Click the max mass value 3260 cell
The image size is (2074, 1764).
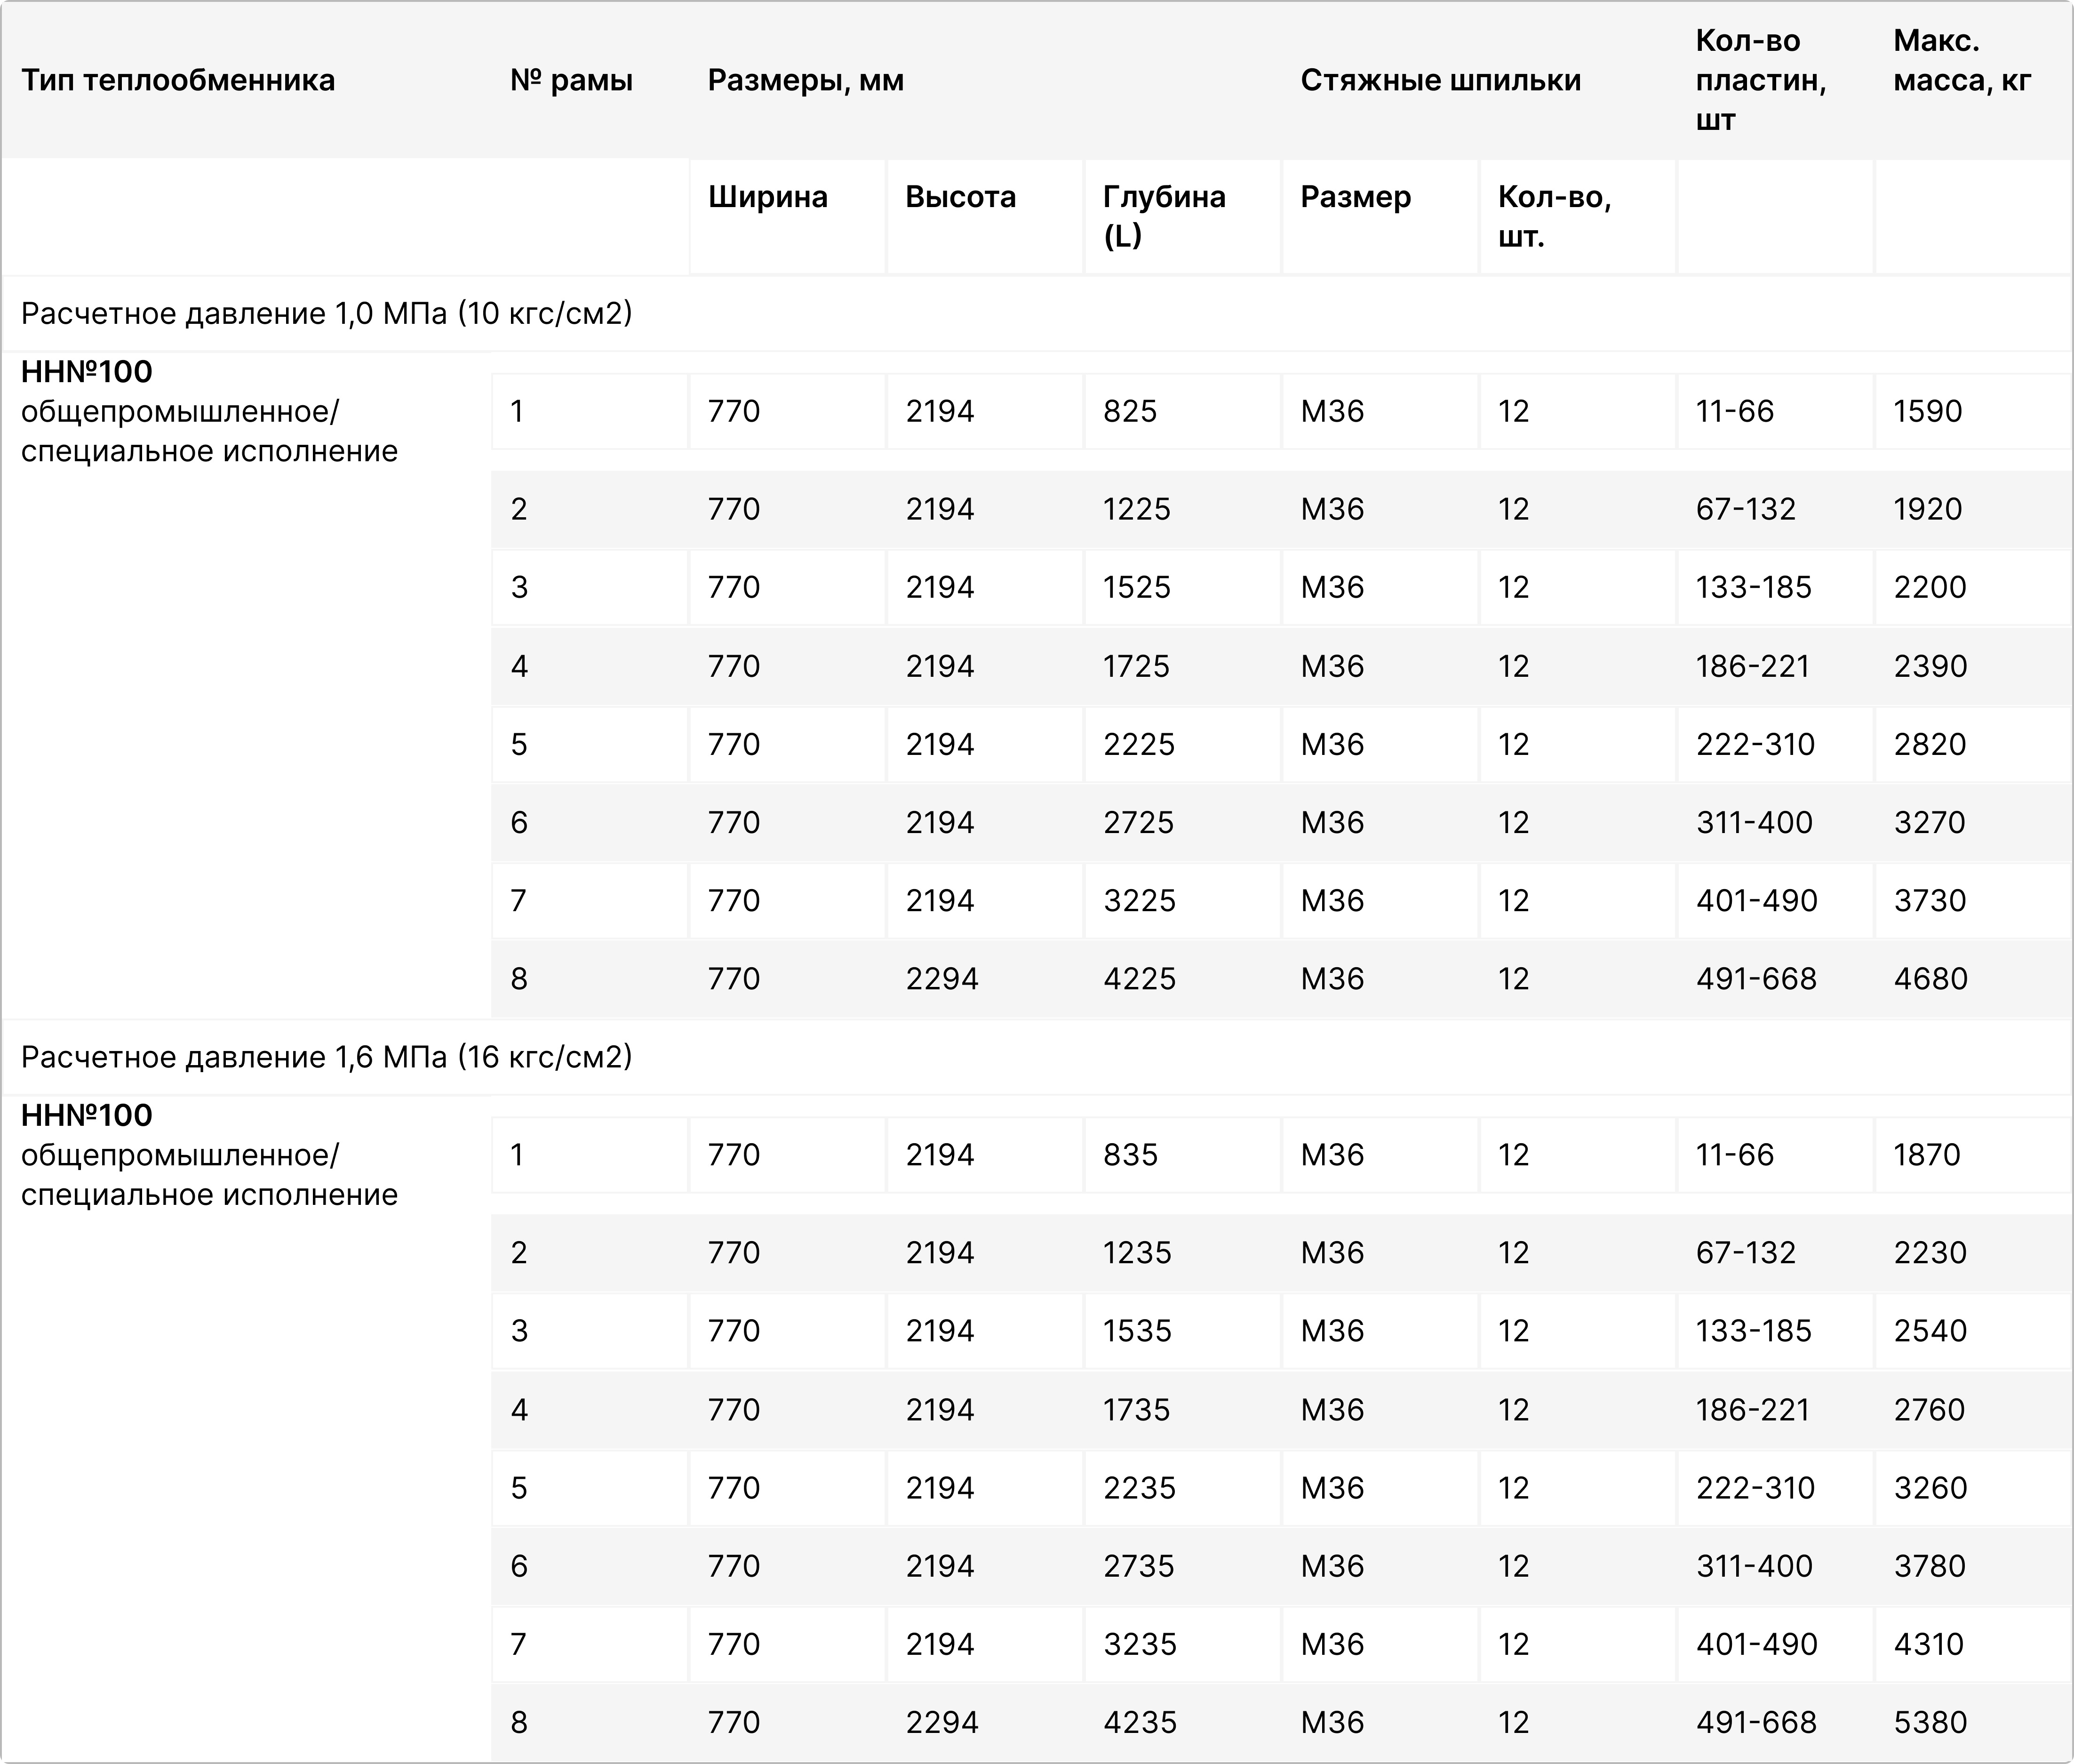coord(1930,1488)
